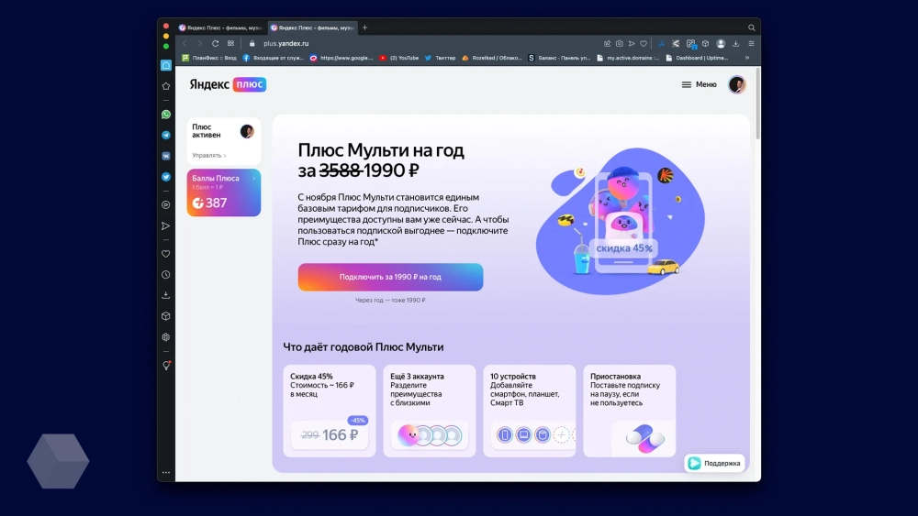The image size is (918, 516).
Task: Open browser downloads in toolbar
Action: coord(736,44)
